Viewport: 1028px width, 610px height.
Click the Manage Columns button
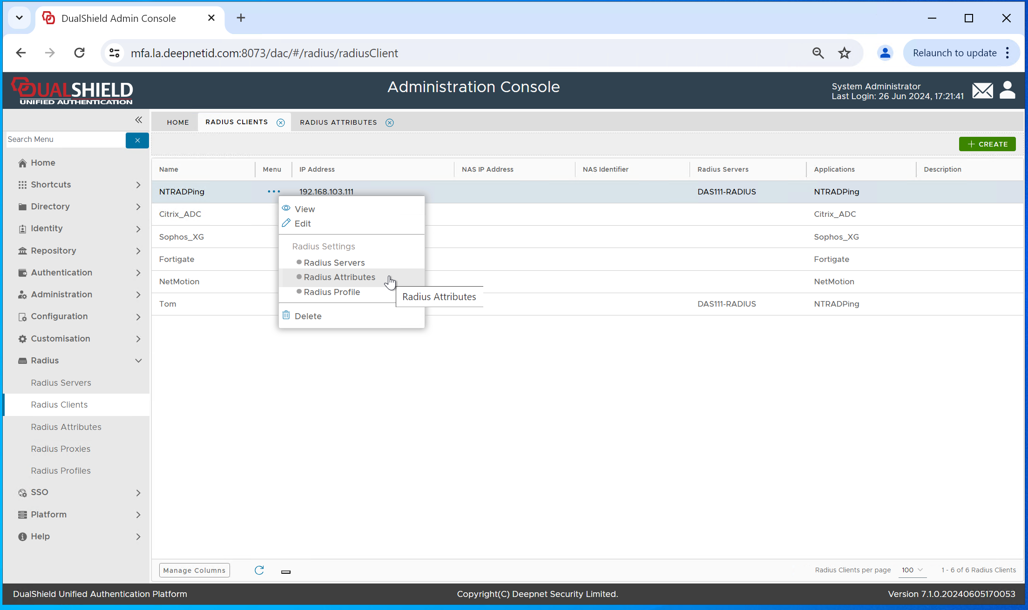[x=194, y=570]
